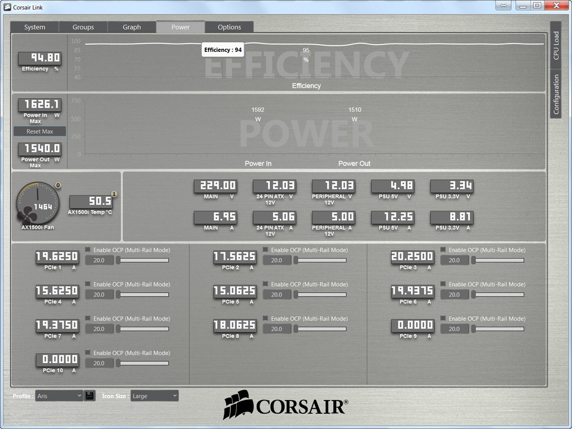This screenshot has width=572, height=429.
Task: Click the PCIe 9 OCP limit slider
Action: coord(498,328)
